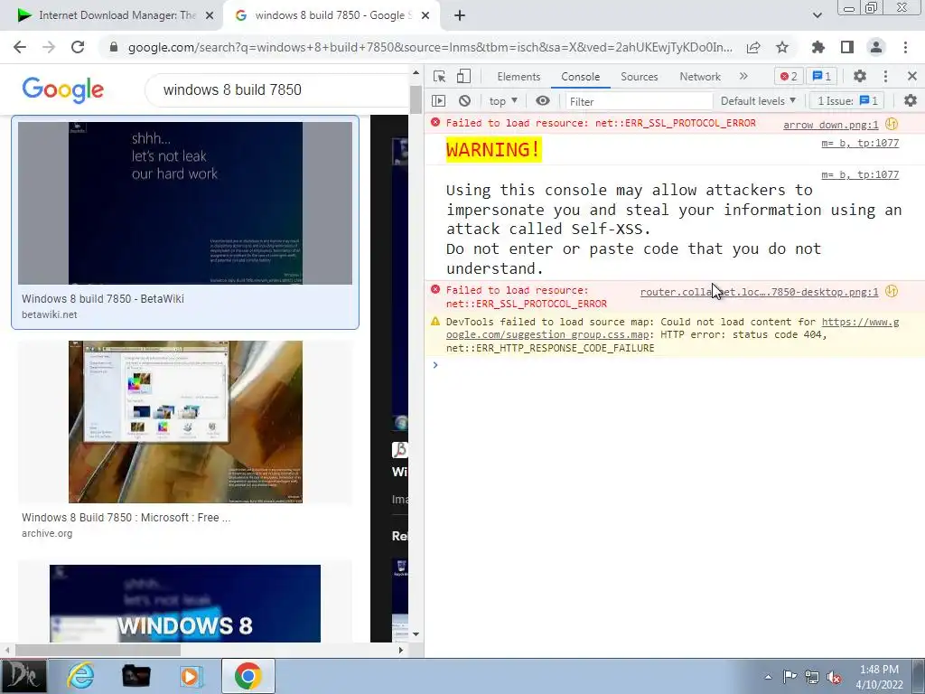
Task: Open the first m=_b,_tp:1077 source link
Action: (x=860, y=143)
